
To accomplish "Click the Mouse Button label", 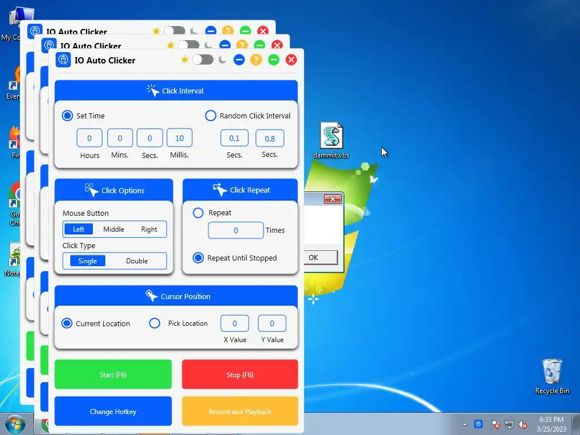I will [x=86, y=214].
